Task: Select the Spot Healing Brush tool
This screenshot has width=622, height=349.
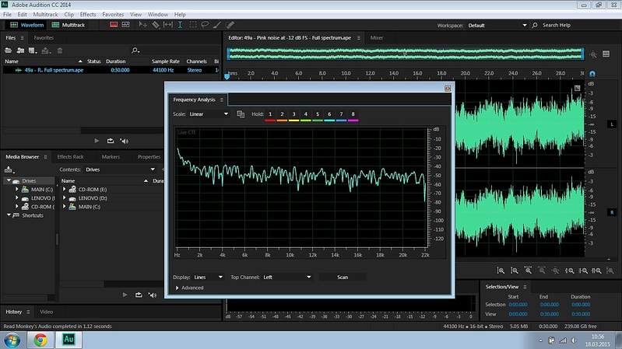Action: tap(230, 25)
